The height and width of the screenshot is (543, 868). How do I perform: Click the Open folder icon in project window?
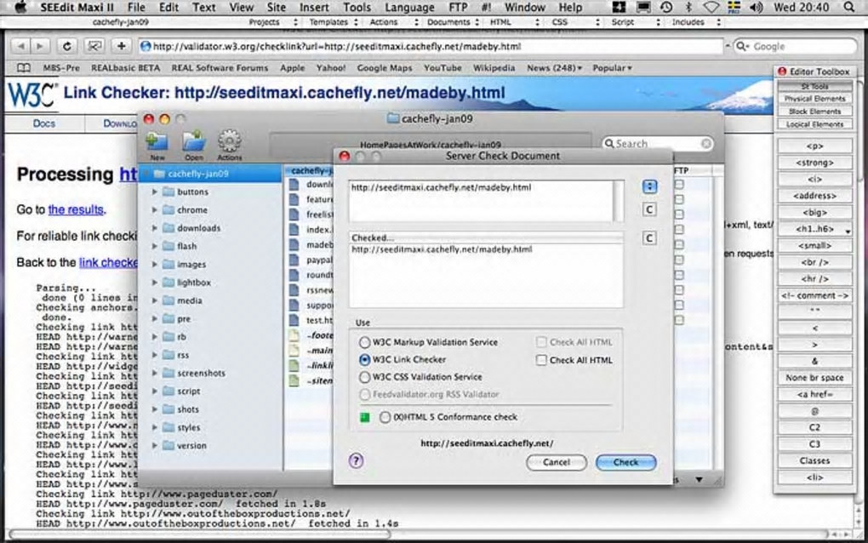pos(194,141)
